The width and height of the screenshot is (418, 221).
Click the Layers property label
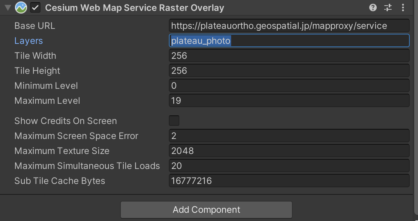[x=29, y=41]
